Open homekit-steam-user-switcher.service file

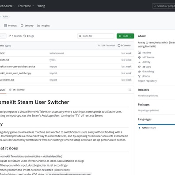(18, 67)
